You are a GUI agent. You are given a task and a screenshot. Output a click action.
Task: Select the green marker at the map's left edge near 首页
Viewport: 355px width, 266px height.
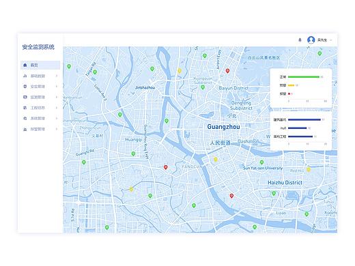coord(69,66)
